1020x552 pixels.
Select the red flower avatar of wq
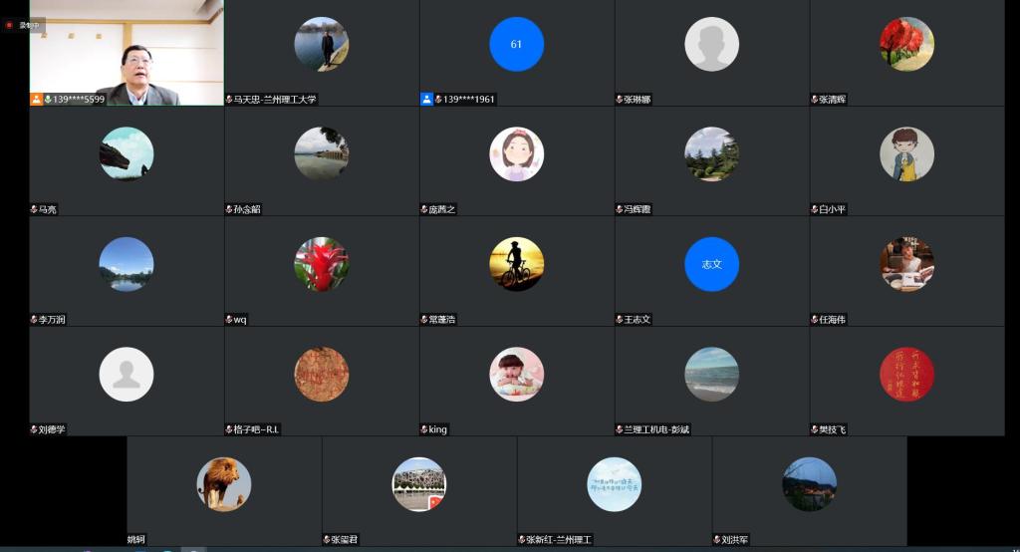pyautogui.click(x=321, y=264)
